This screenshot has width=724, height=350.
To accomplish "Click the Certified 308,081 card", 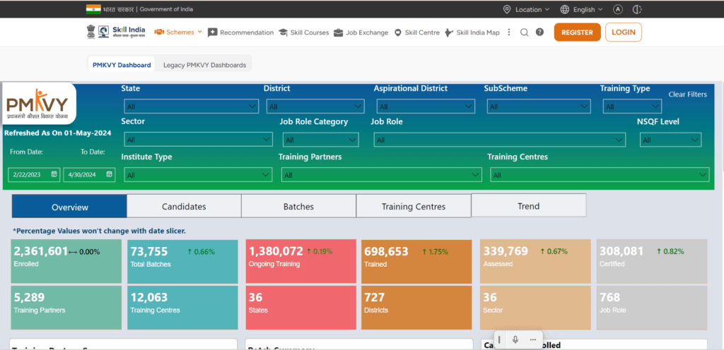I will (x=652, y=261).
